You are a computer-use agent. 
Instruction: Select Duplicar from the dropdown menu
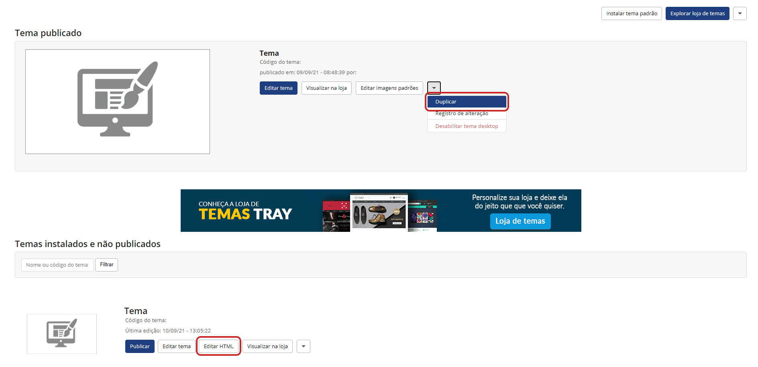click(x=467, y=102)
